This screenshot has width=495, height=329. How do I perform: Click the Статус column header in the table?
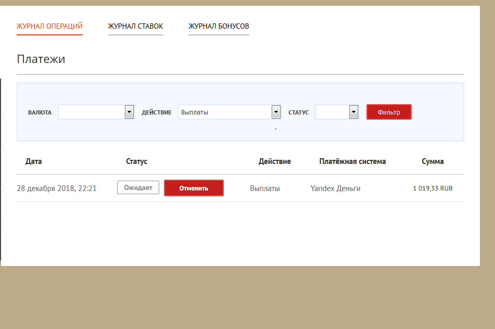(x=136, y=161)
